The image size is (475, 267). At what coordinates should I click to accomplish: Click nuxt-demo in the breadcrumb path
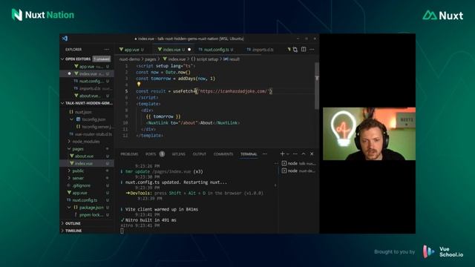click(x=130, y=59)
